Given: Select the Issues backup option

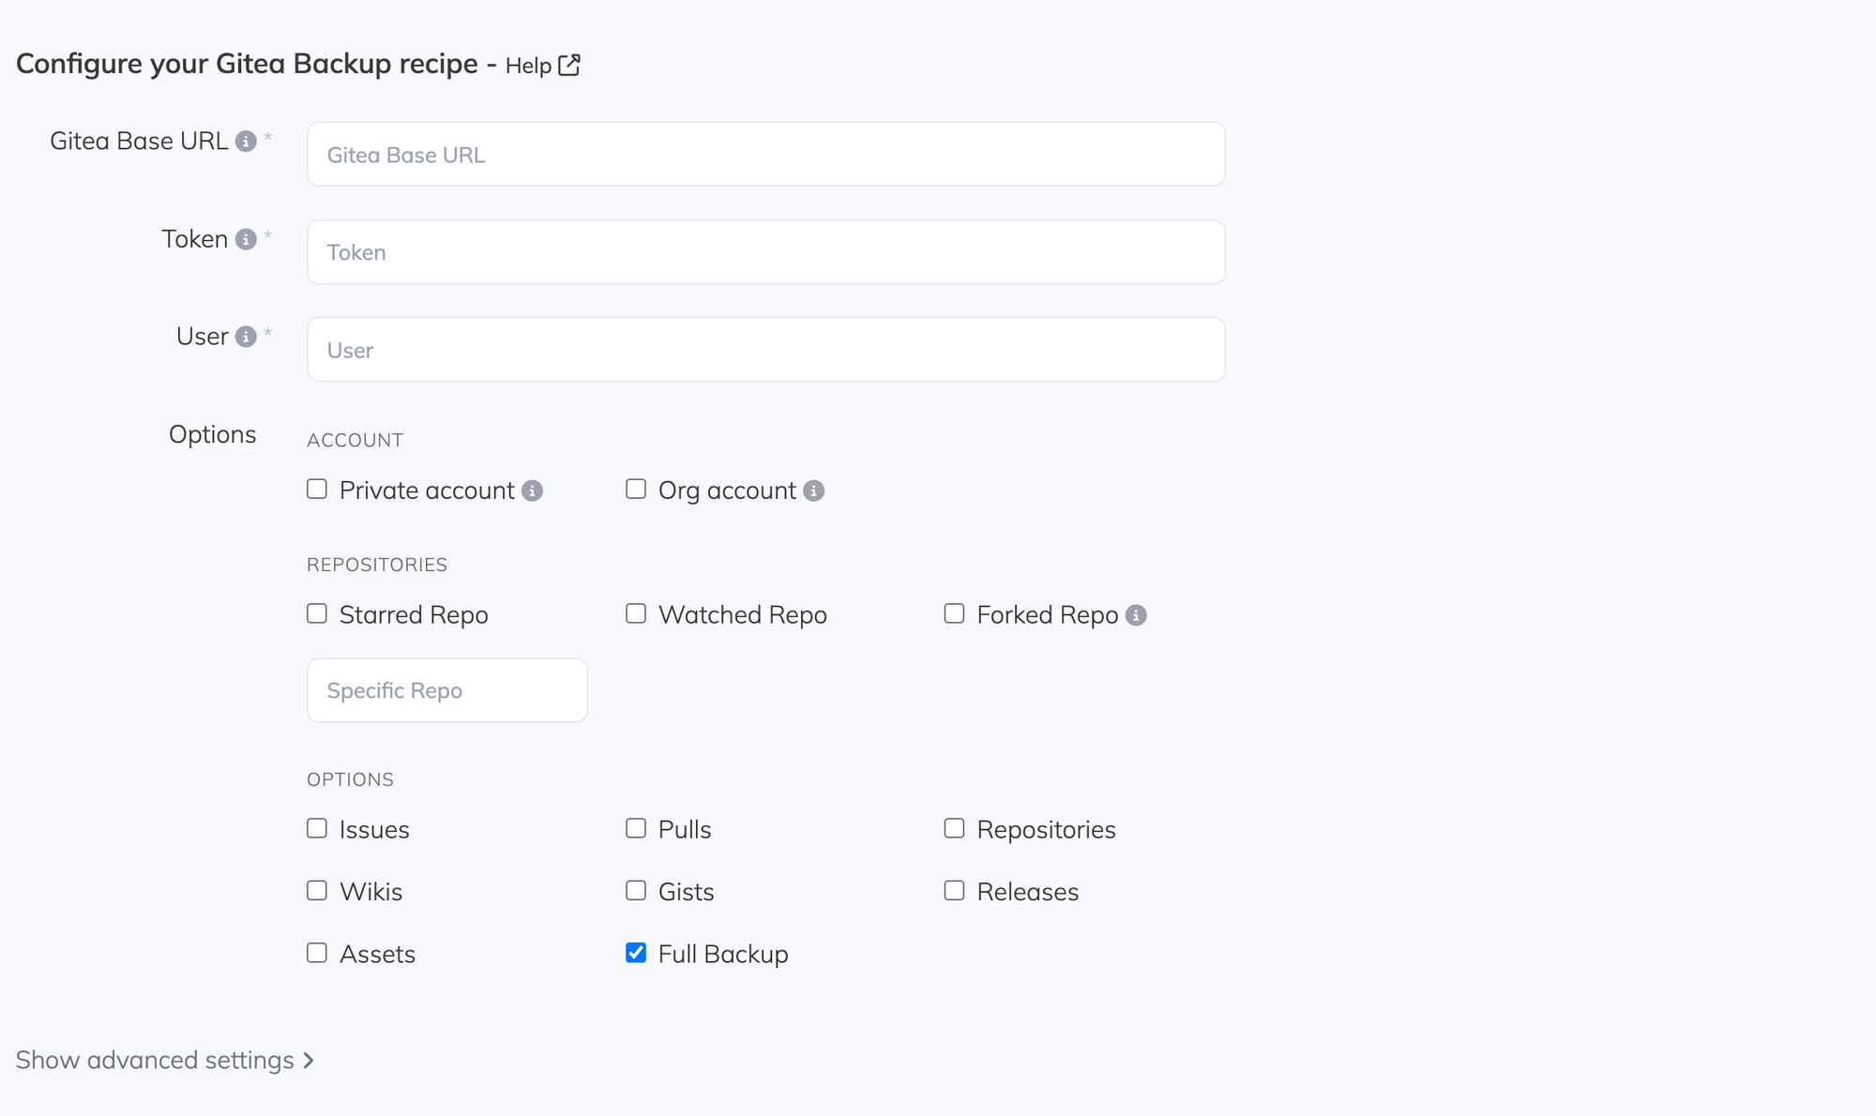Looking at the screenshot, I should tap(317, 828).
